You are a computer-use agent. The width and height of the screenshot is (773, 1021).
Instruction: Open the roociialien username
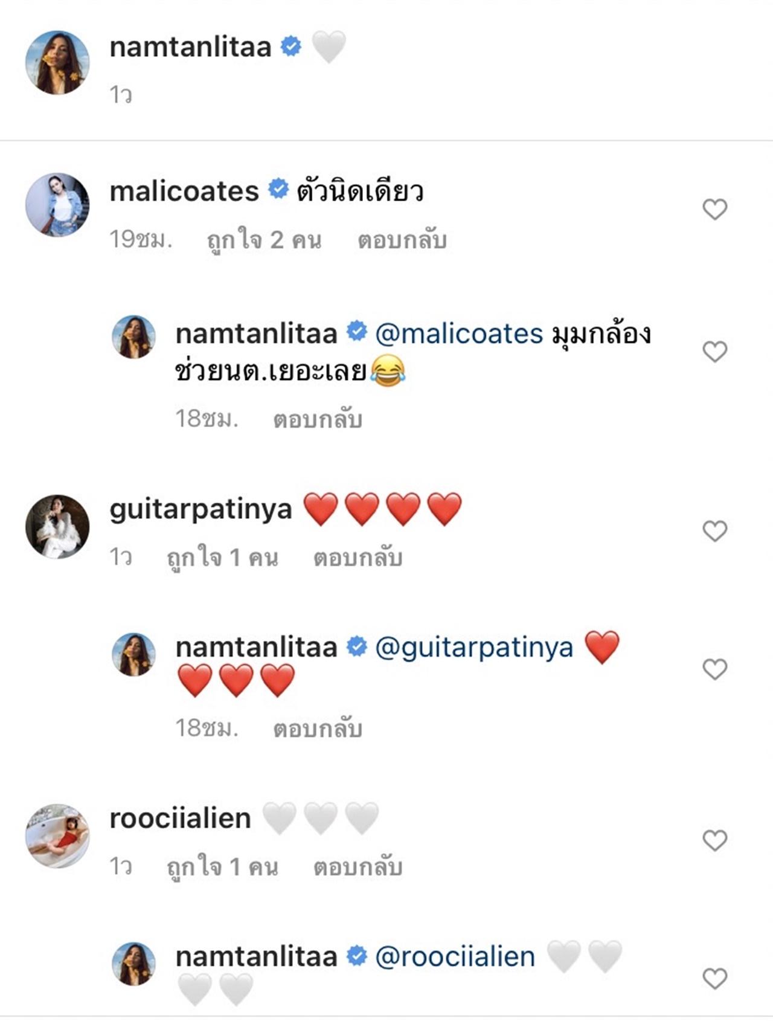click(180, 819)
